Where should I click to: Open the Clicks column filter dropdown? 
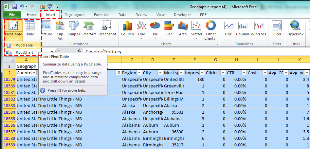tap(223, 73)
